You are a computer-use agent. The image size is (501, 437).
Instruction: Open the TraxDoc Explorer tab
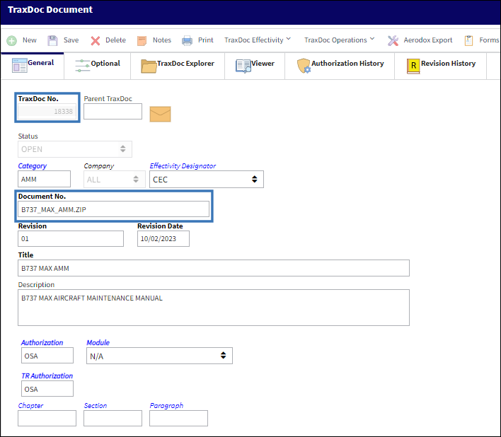178,66
